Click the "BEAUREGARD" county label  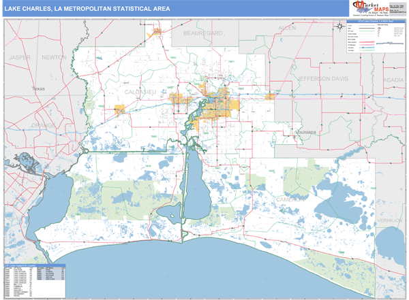(x=203, y=33)
